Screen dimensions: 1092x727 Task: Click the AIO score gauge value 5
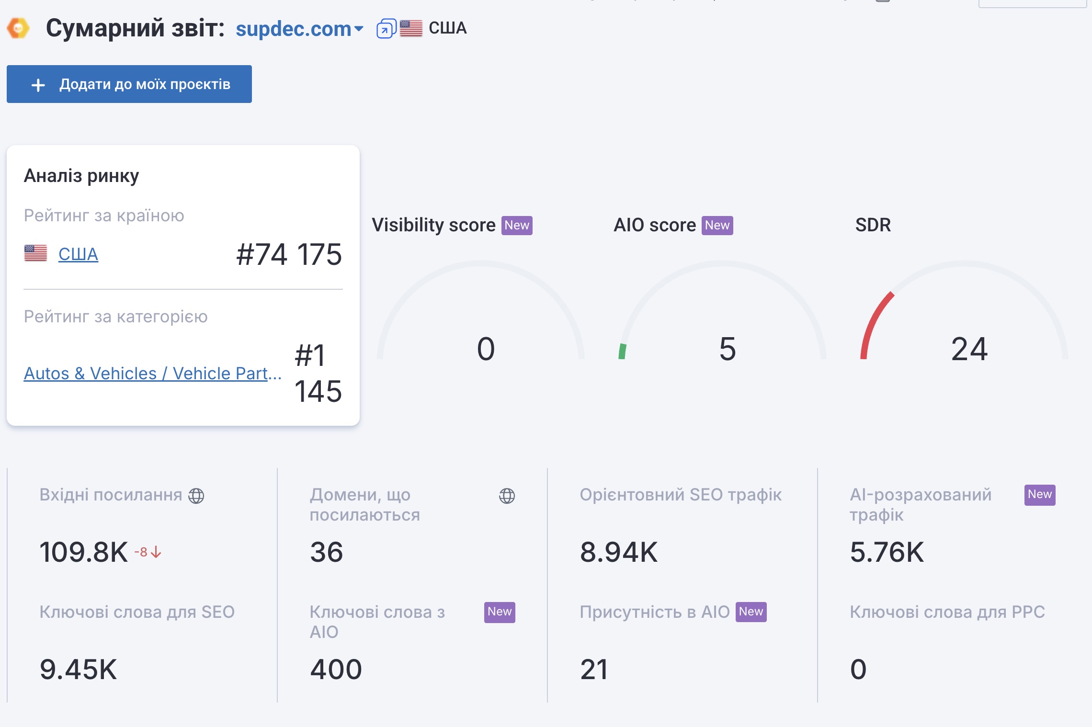(x=727, y=349)
